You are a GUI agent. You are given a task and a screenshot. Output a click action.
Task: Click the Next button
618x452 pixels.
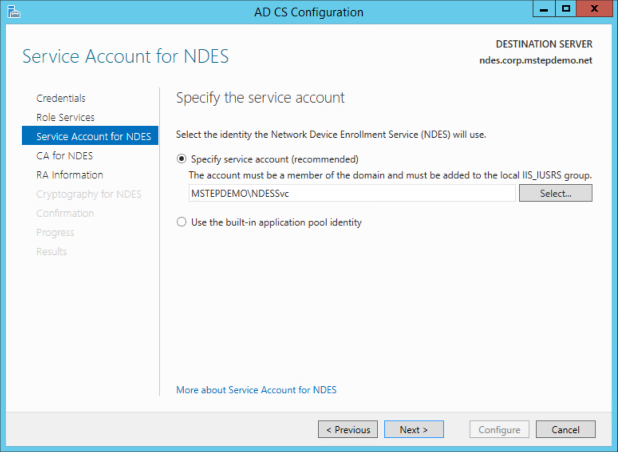(x=414, y=429)
